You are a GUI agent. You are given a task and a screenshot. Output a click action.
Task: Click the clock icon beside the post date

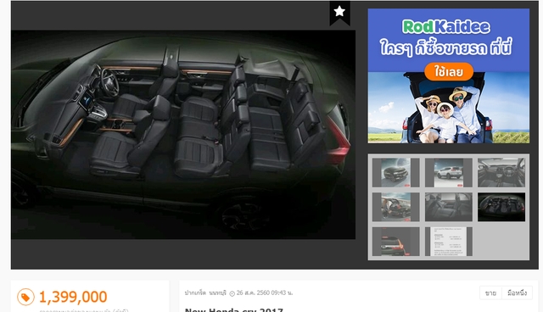pos(232,293)
